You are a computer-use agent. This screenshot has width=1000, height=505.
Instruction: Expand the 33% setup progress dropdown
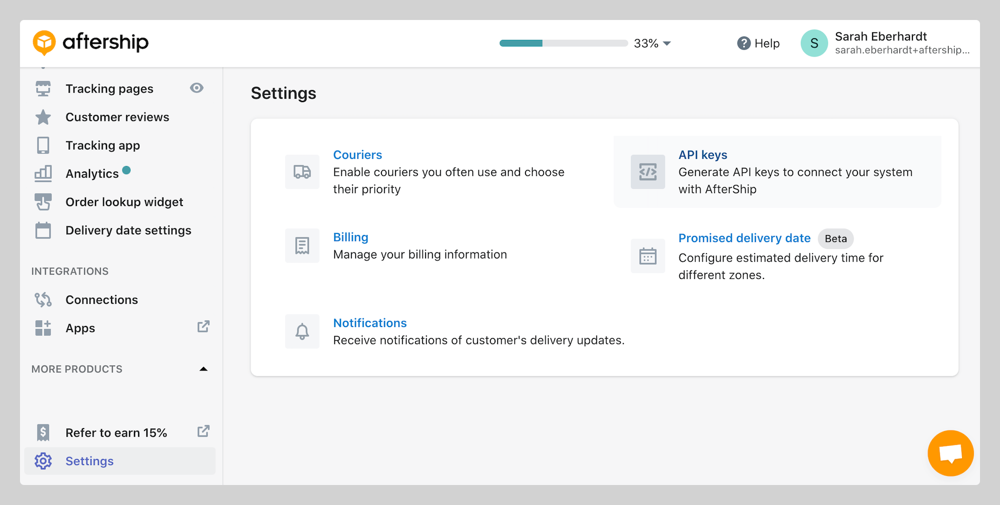(666, 43)
